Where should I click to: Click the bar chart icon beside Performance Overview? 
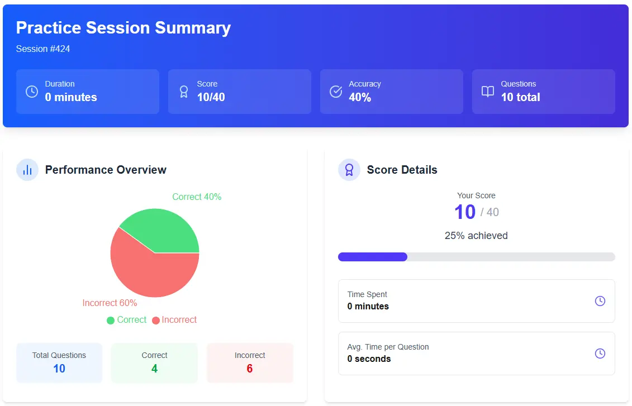click(27, 170)
